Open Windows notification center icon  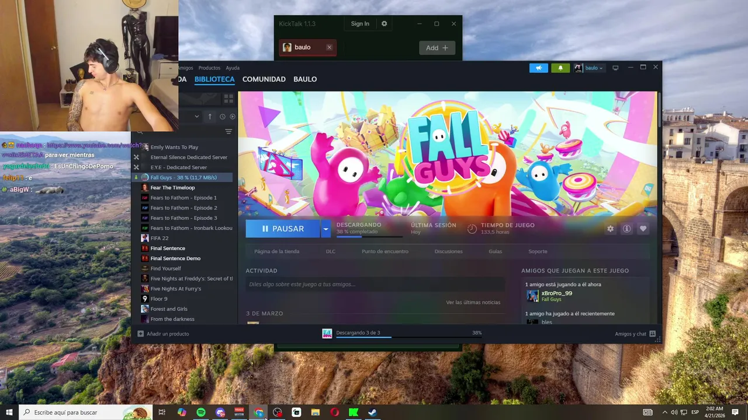point(735,412)
